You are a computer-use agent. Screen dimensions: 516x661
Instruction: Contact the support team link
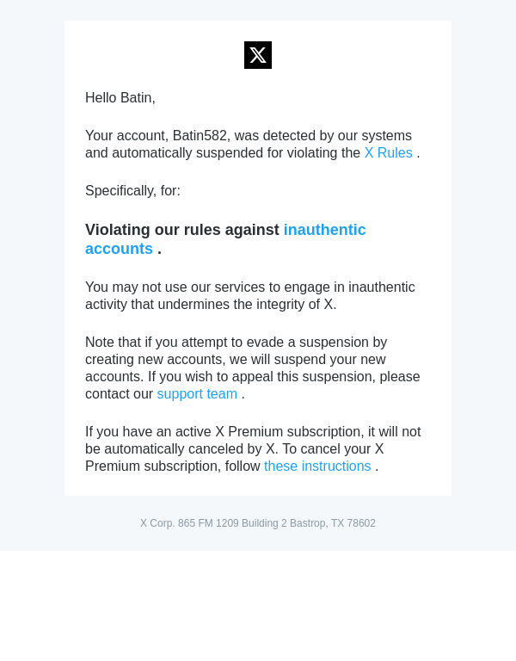[x=197, y=394]
